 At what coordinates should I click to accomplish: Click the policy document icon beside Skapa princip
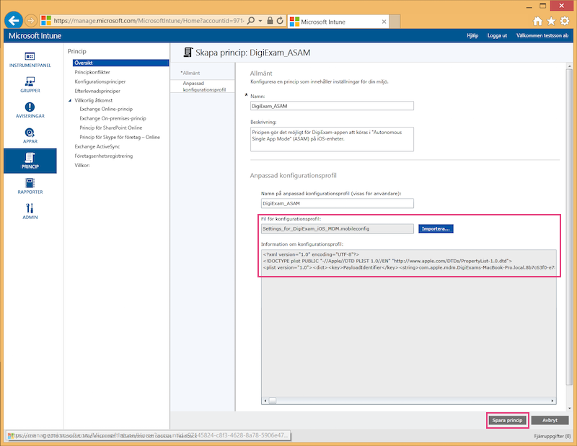click(x=188, y=53)
